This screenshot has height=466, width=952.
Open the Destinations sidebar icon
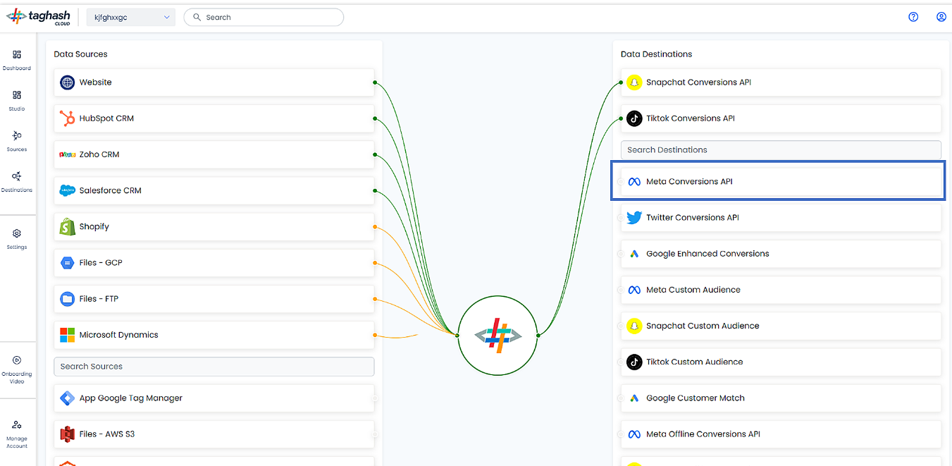[x=17, y=176]
